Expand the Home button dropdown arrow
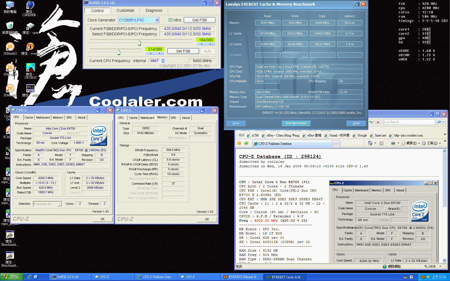The image size is (450, 281). click(375, 143)
